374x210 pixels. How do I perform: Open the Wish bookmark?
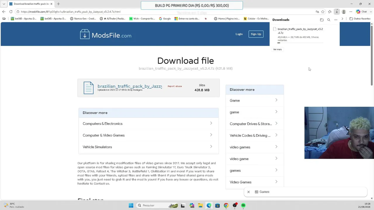142,19
